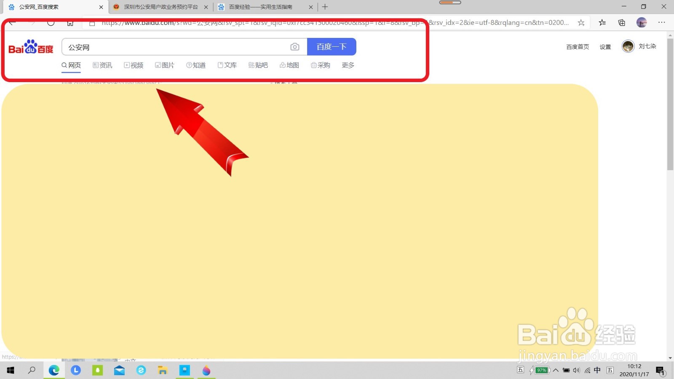Viewport: 674px width, 379px height.
Task: Open the notification center icon
Action: (661, 371)
